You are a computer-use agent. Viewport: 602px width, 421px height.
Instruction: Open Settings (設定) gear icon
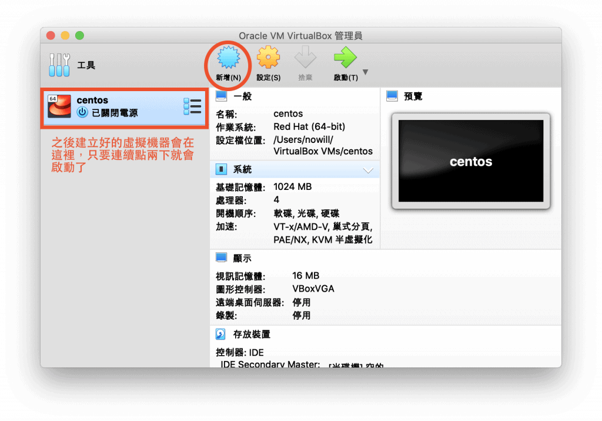click(268, 59)
